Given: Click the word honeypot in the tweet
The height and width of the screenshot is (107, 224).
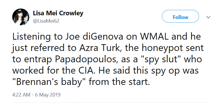Looking at the screenshot, I should click(162, 48).
